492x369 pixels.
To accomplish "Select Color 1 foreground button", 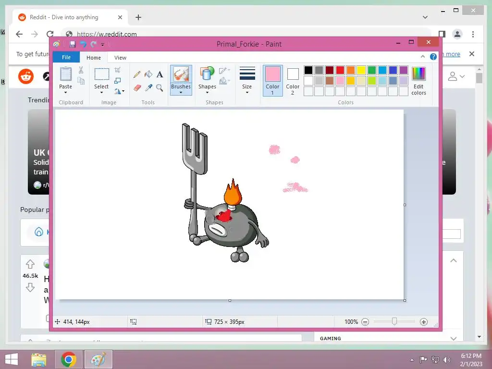I will pyautogui.click(x=273, y=80).
